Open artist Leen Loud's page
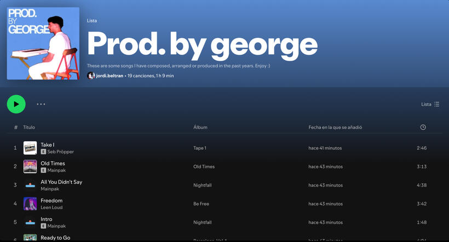The image size is (449, 242). pos(51,208)
